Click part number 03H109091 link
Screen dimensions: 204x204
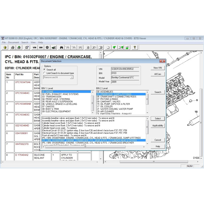point(22,133)
